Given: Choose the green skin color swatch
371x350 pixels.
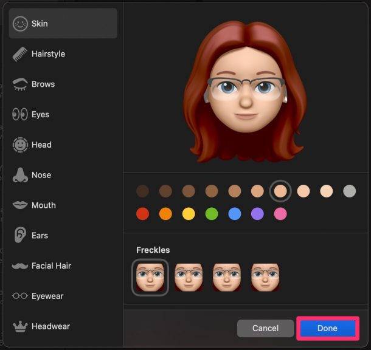Looking at the screenshot, I should click(212, 214).
